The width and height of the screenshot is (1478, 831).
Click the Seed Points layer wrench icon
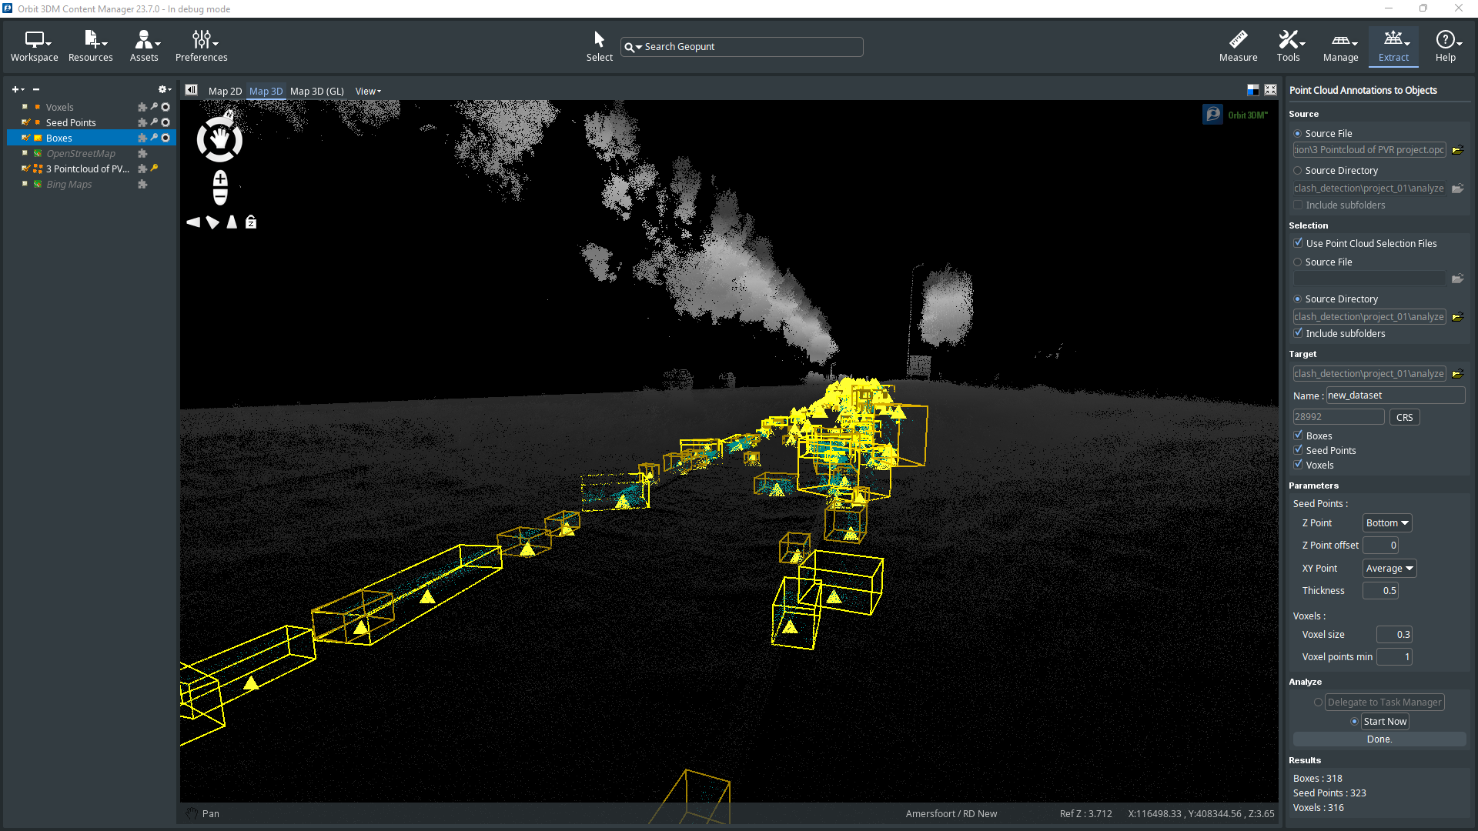pyautogui.click(x=154, y=122)
